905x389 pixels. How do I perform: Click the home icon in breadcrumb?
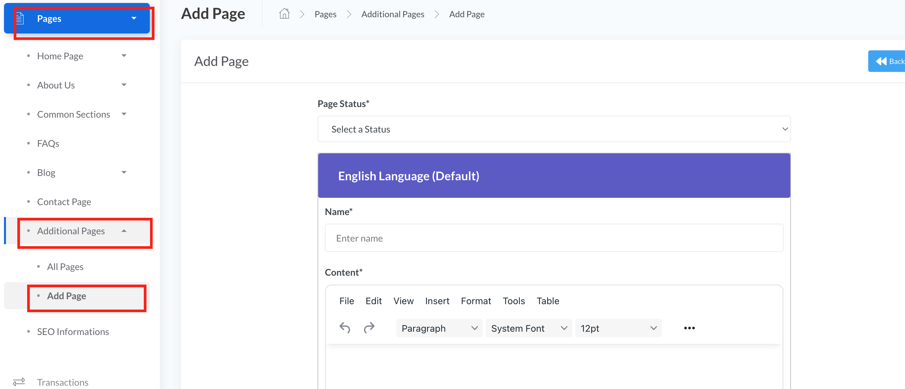coord(284,14)
